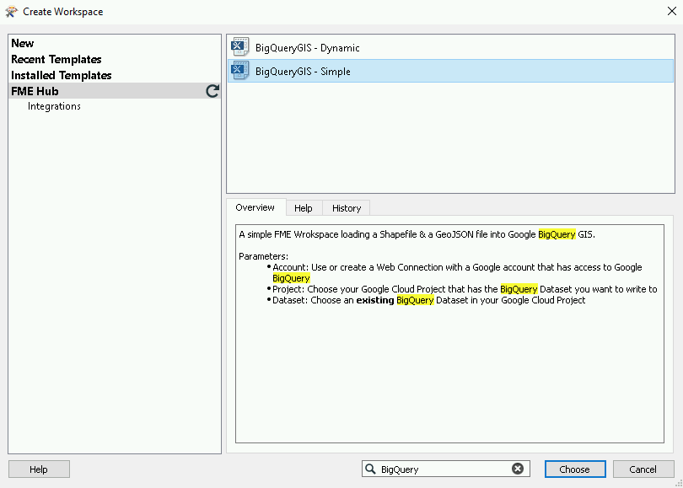683x488 pixels.
Task: Click the Help button
Action: click(x=39, y=469)
